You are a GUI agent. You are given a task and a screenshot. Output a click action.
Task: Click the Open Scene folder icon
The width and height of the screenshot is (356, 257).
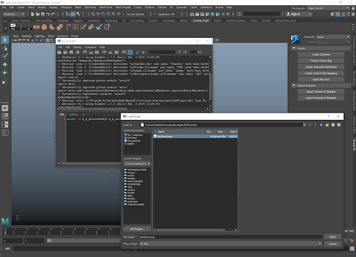(x=37, y=14)
